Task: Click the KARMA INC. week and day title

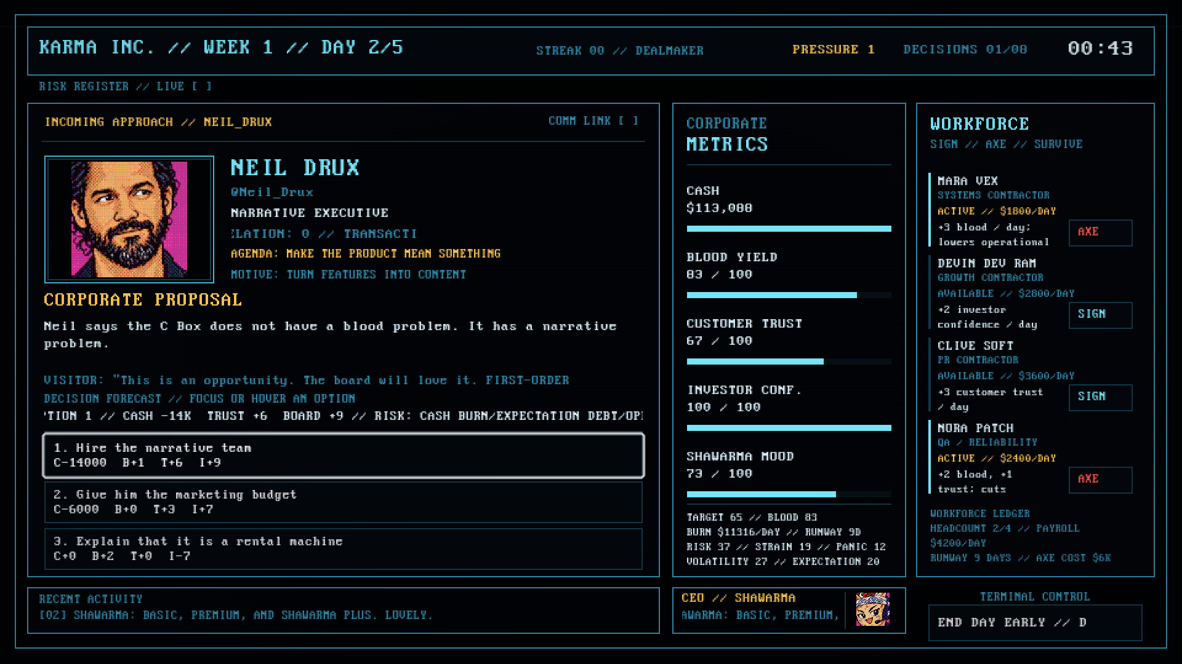Action: pyautogui.click(x=221, y=47)
